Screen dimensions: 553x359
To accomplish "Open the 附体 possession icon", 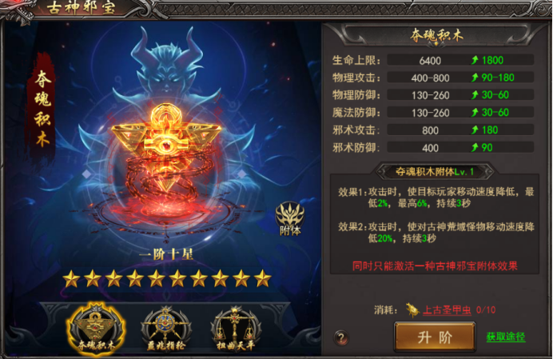I will (x=290, y=218).
